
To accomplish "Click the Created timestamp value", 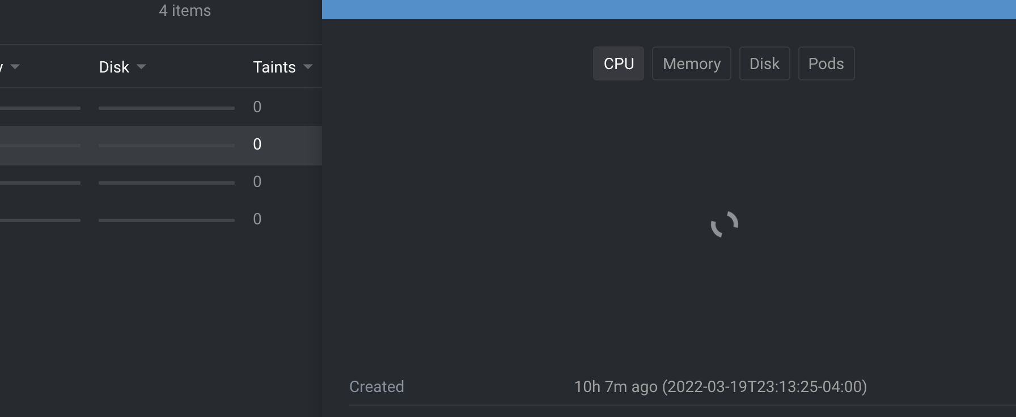I will (719, 387).
